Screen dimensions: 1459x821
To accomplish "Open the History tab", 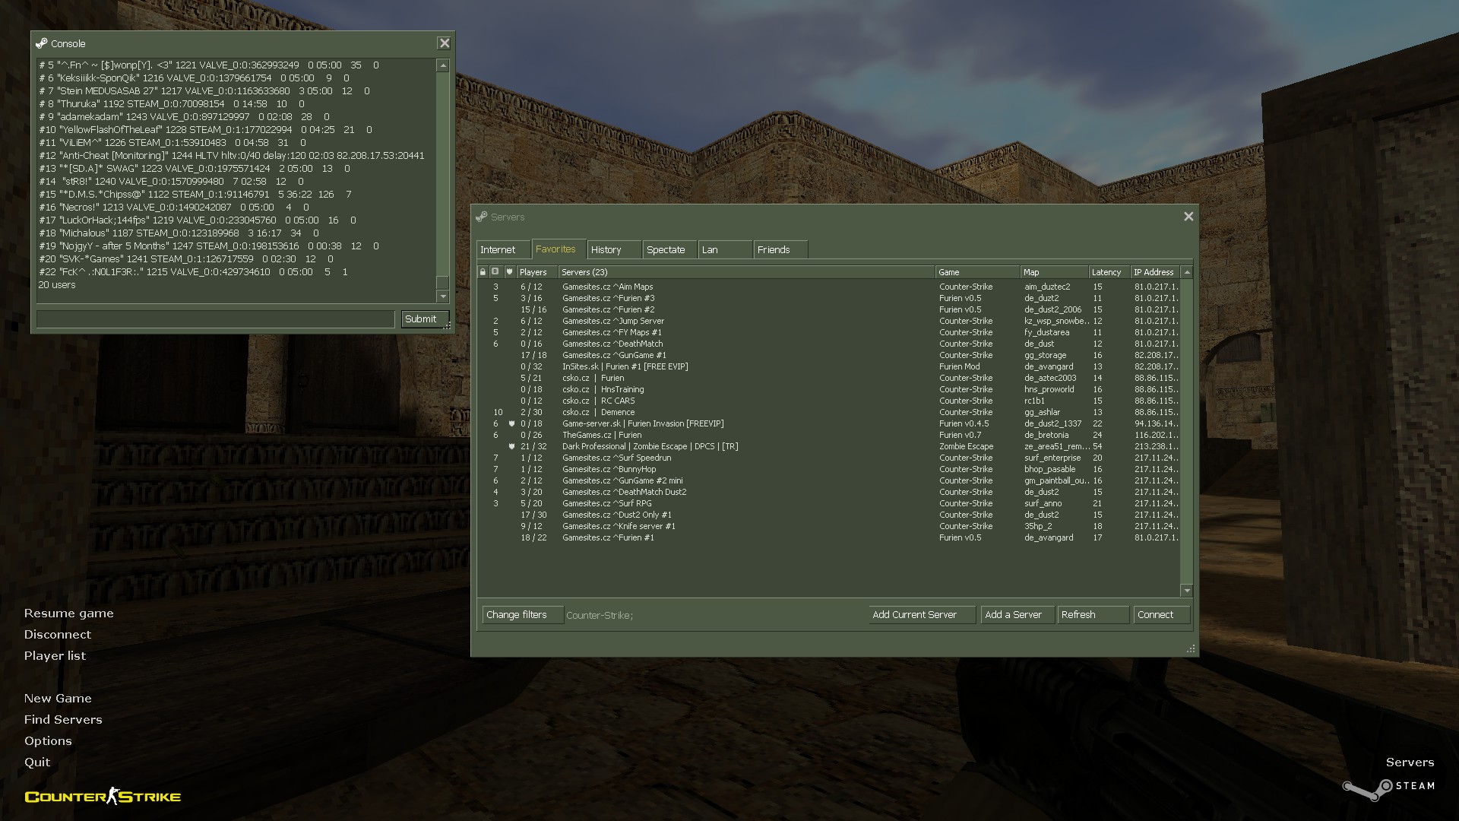I will coord(613,249).
